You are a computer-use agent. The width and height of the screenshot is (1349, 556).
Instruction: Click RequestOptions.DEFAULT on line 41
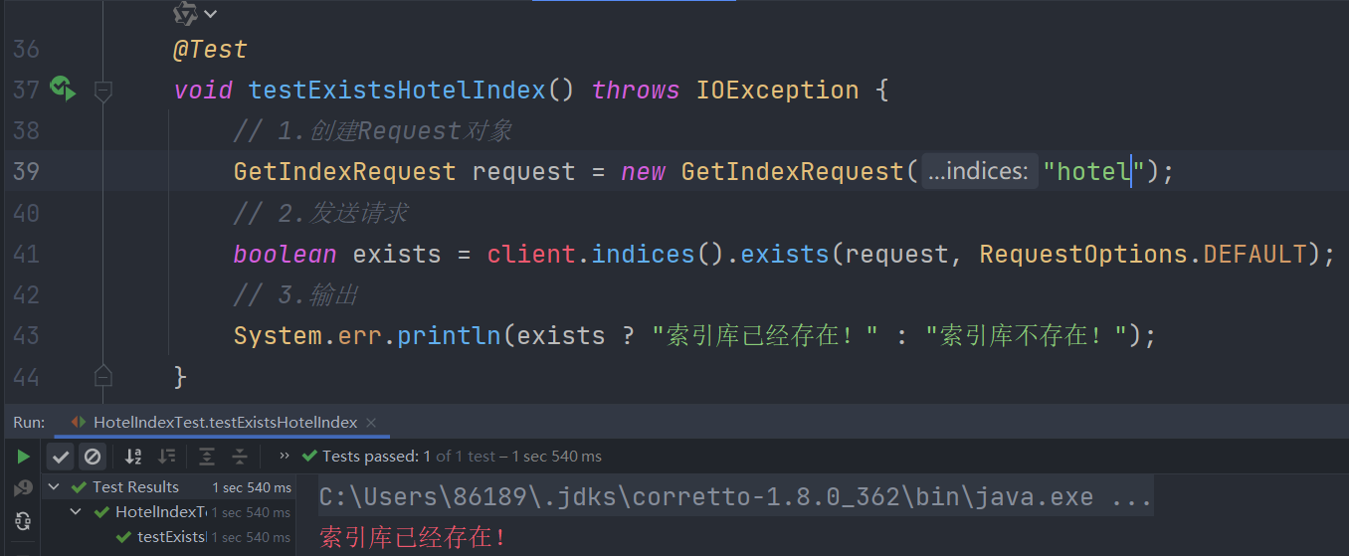point(1143,254)
